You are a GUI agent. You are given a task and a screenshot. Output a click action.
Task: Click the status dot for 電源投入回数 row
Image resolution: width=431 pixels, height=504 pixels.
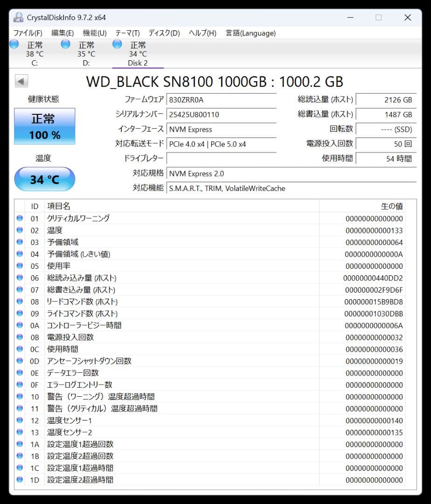(x=19, y=337)
